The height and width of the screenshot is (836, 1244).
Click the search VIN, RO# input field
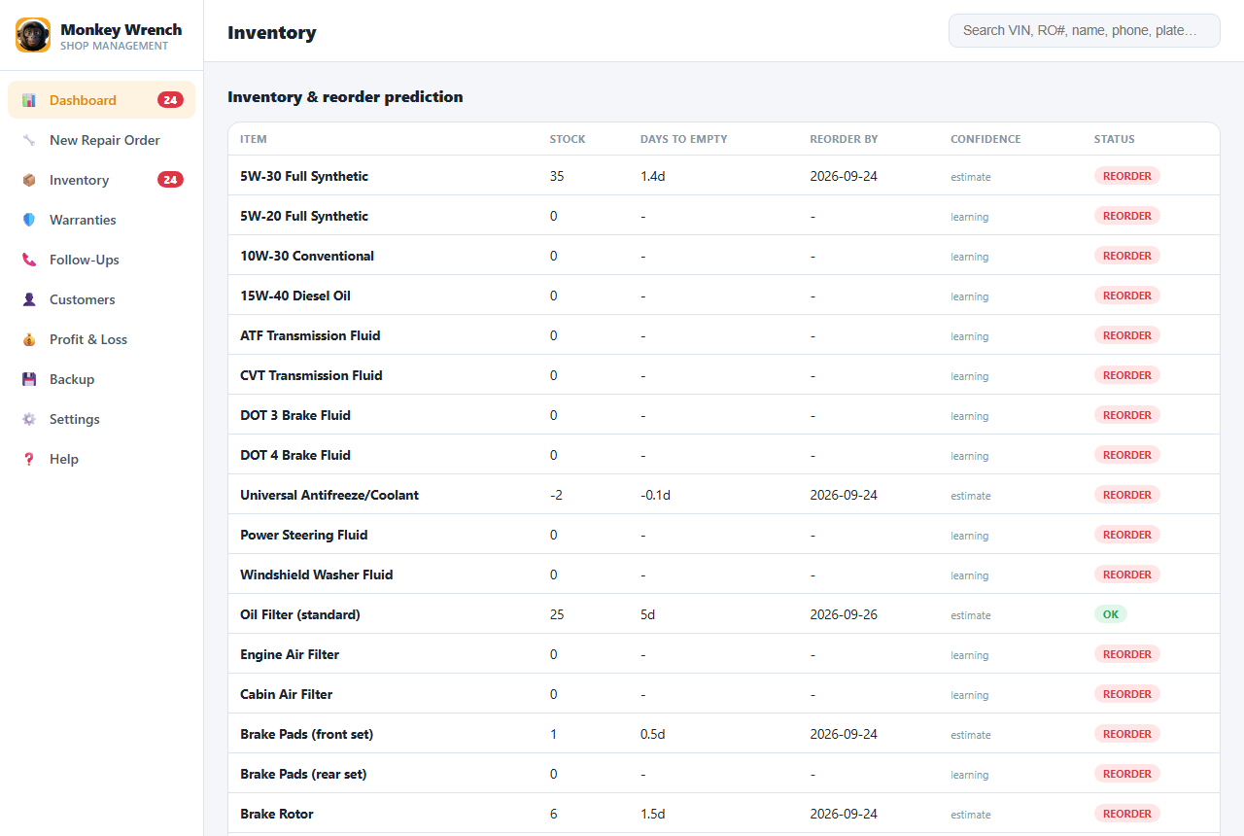[x=1085, y=30]
